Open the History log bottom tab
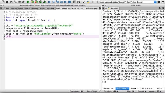 pyautogui.click(x=160, y=88)
